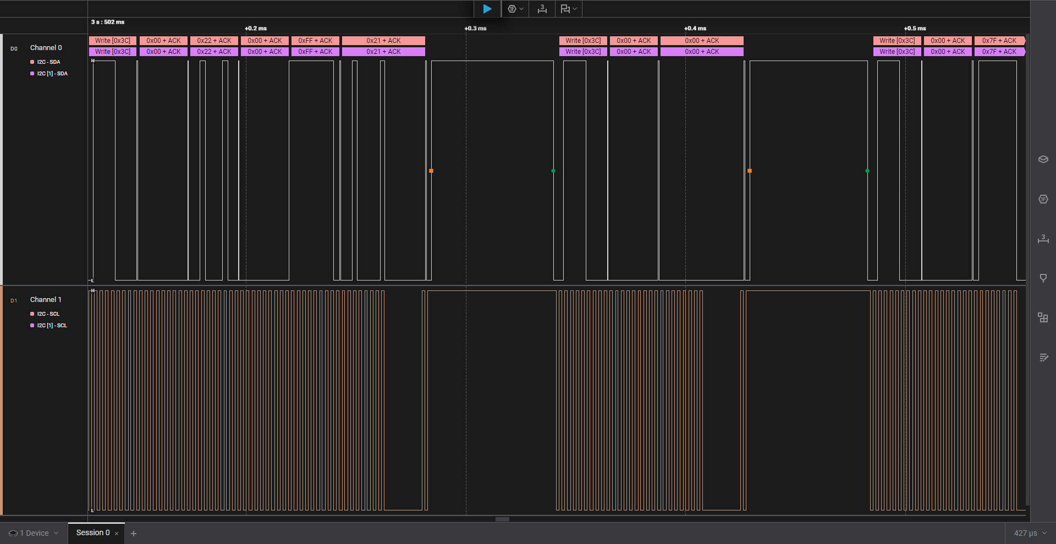Click the pin marker icon in right sidebar
The height and width of the screenshot is (544, 1056).
coord(1043,278)
